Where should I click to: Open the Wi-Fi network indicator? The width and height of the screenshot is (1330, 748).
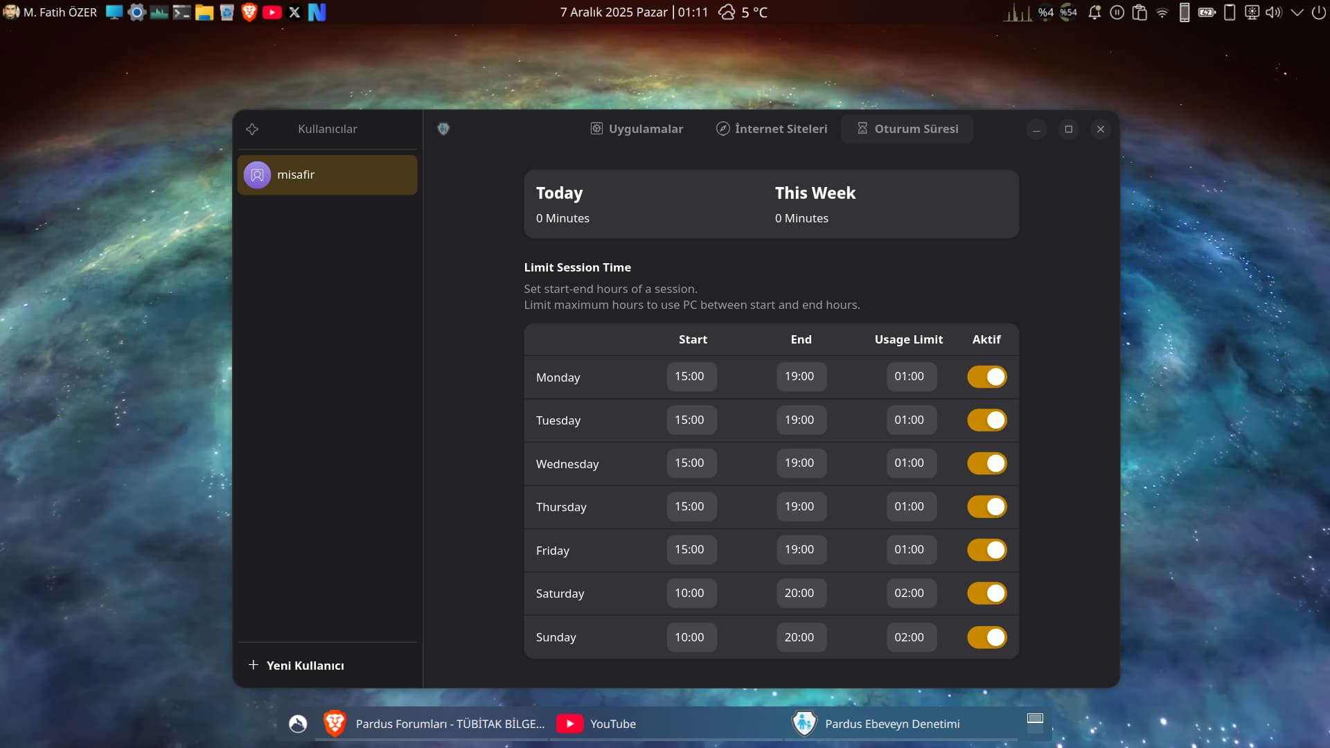1162,12
